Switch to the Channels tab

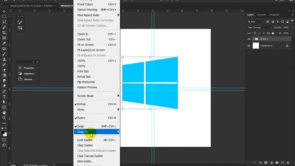(x=261, y=15)
